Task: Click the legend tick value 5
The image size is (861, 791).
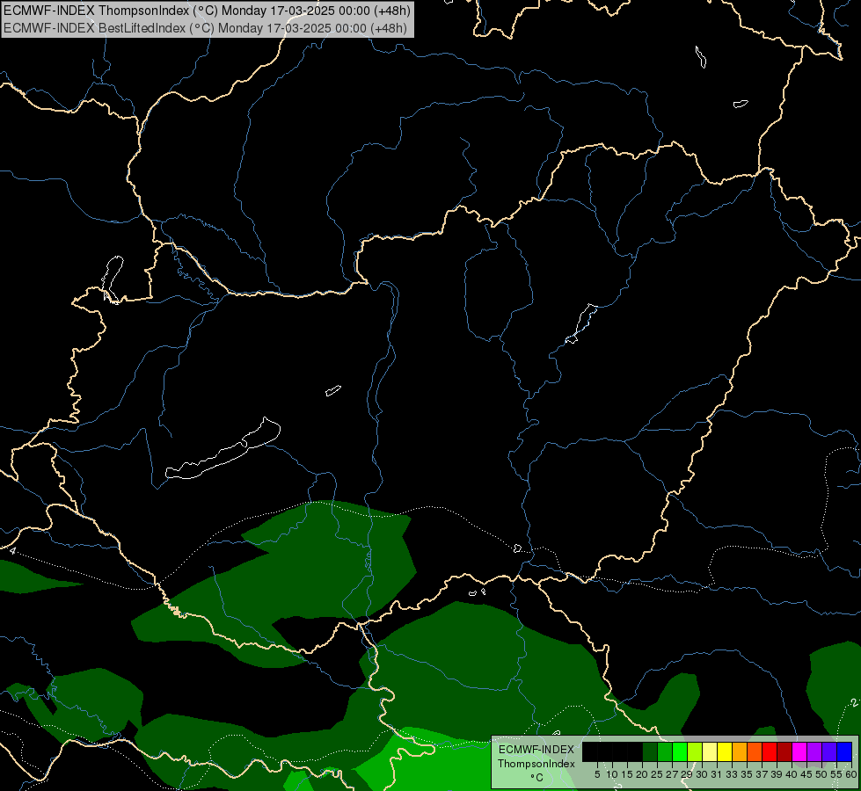Action: coord(597,774)
